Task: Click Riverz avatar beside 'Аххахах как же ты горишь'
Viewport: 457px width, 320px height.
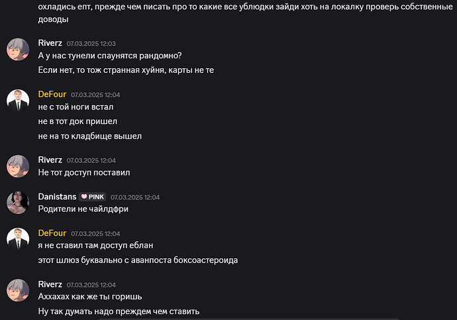Action: 18,291
